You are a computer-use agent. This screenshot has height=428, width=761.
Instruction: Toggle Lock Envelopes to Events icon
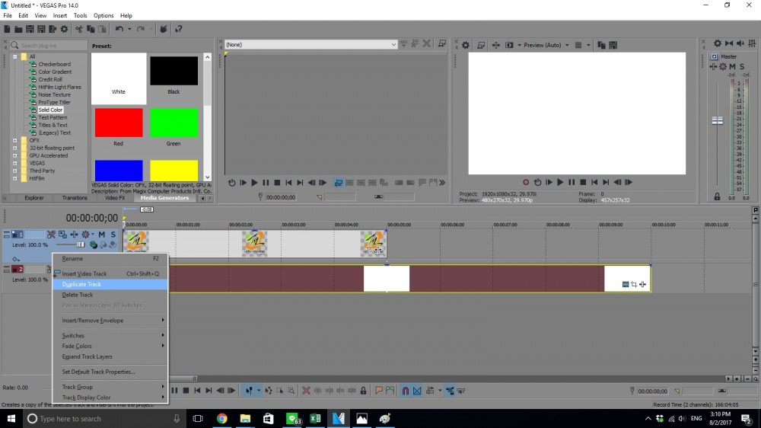[x=450, y=391]
